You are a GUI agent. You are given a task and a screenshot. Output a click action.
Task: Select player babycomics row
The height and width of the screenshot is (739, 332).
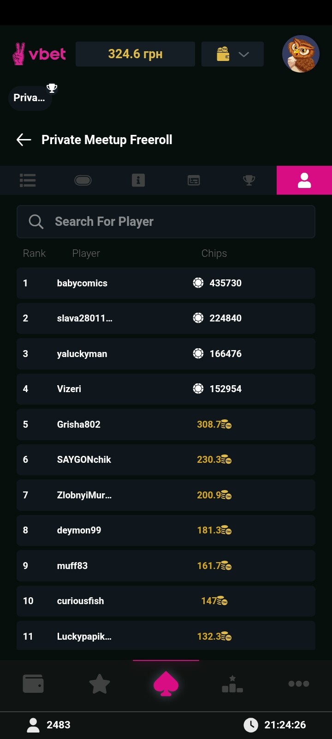coord(166,283)
